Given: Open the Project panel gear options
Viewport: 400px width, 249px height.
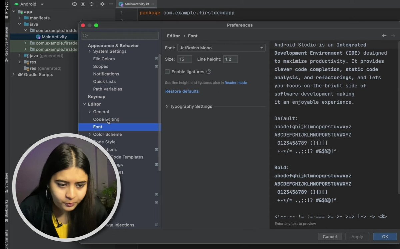Looking at the screenshot, I should pos(102,4).
